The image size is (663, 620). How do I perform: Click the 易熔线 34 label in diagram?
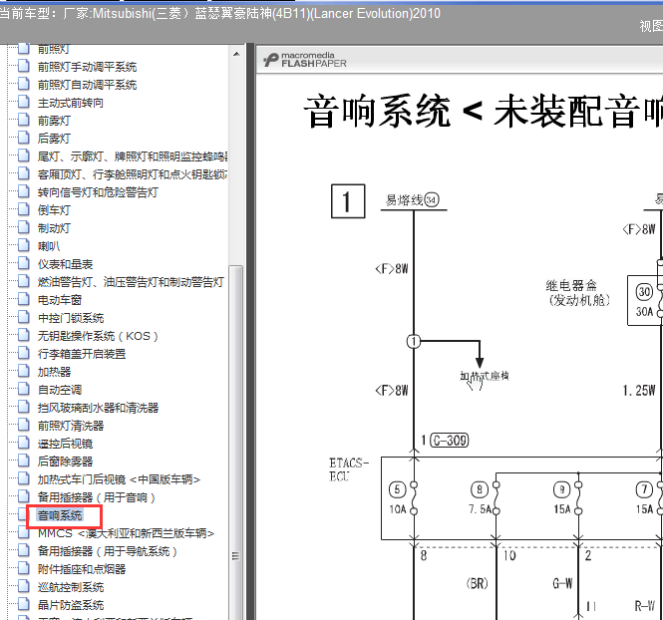413,200
